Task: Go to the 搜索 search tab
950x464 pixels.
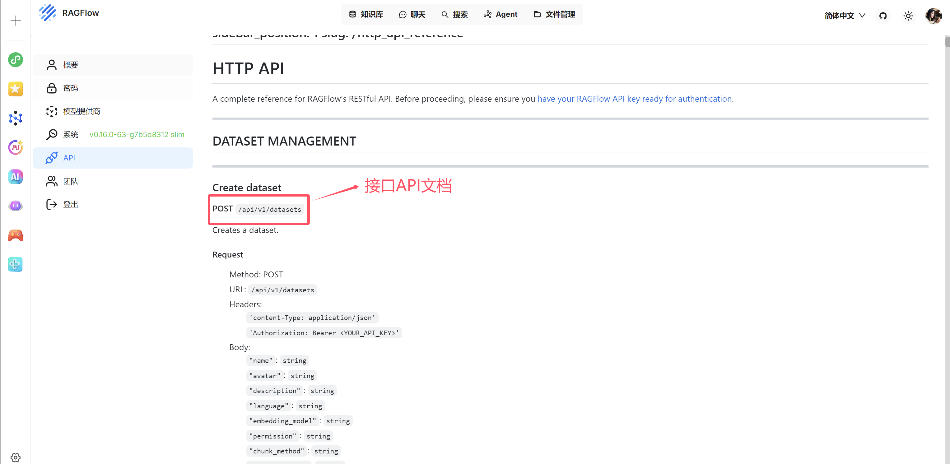Action: [454, 14]
